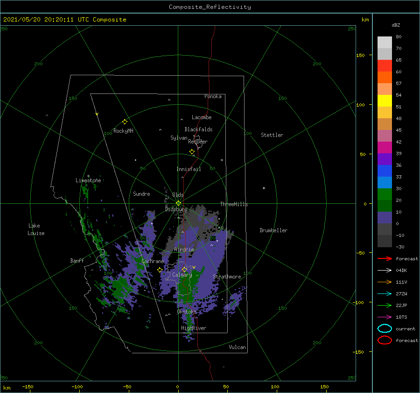Click the yellow radar site marker at Olds

point(178,203)
